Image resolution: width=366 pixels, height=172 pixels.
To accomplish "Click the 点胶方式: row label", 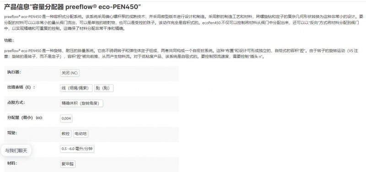I will coord(16,102).
